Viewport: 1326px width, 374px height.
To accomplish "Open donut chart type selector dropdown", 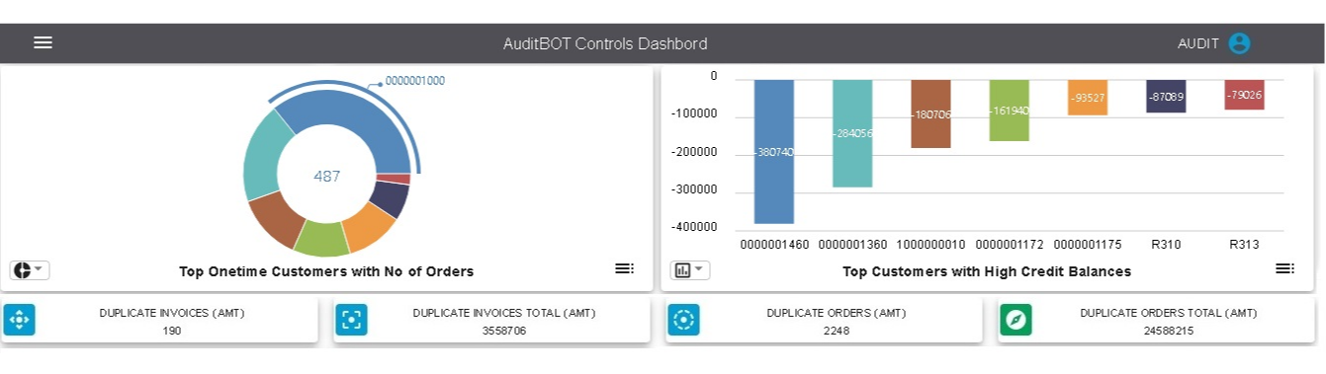I will tap(30, 270).
